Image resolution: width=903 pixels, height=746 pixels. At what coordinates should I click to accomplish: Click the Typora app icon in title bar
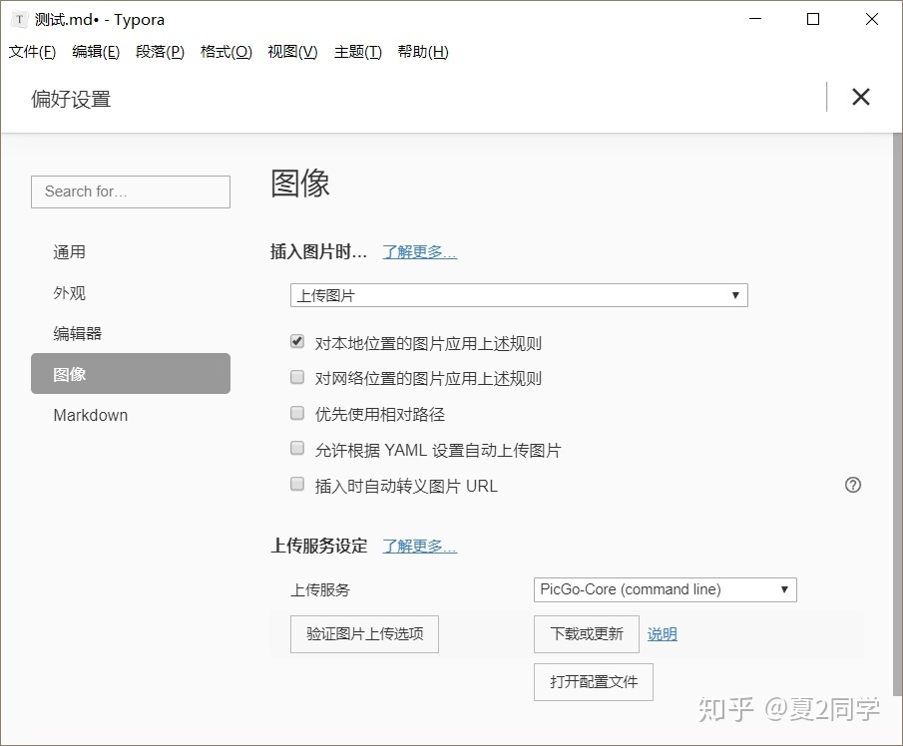tap(19, 19)
